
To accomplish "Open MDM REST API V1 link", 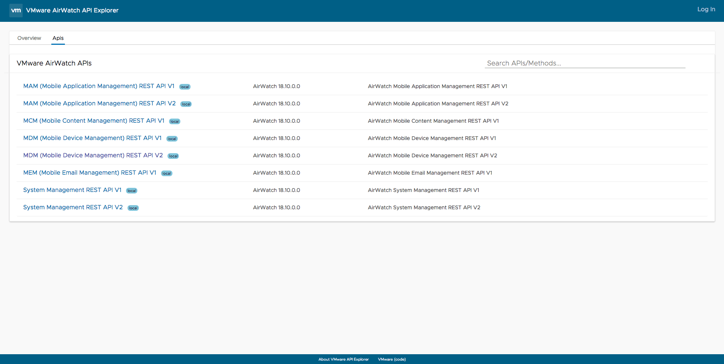I will (92, 138).
